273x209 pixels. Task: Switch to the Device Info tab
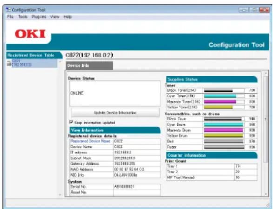tap(89, 66)
